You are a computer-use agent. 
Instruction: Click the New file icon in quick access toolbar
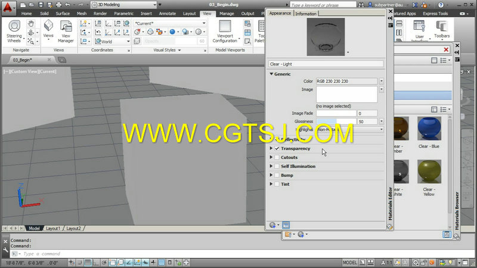23,5
